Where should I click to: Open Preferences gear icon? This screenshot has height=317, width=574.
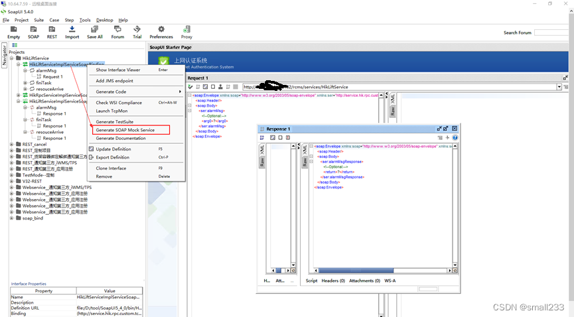coord(161,29)
